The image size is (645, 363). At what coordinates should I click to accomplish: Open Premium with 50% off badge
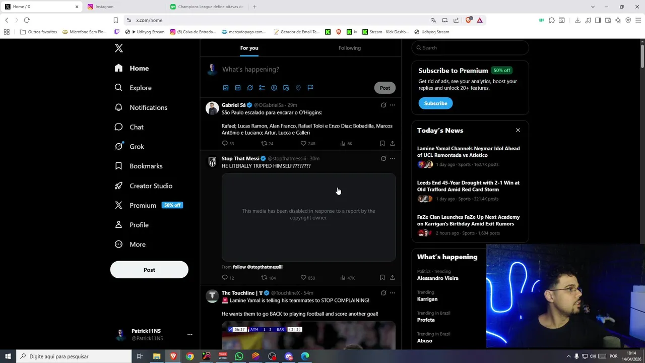point(149,205)
